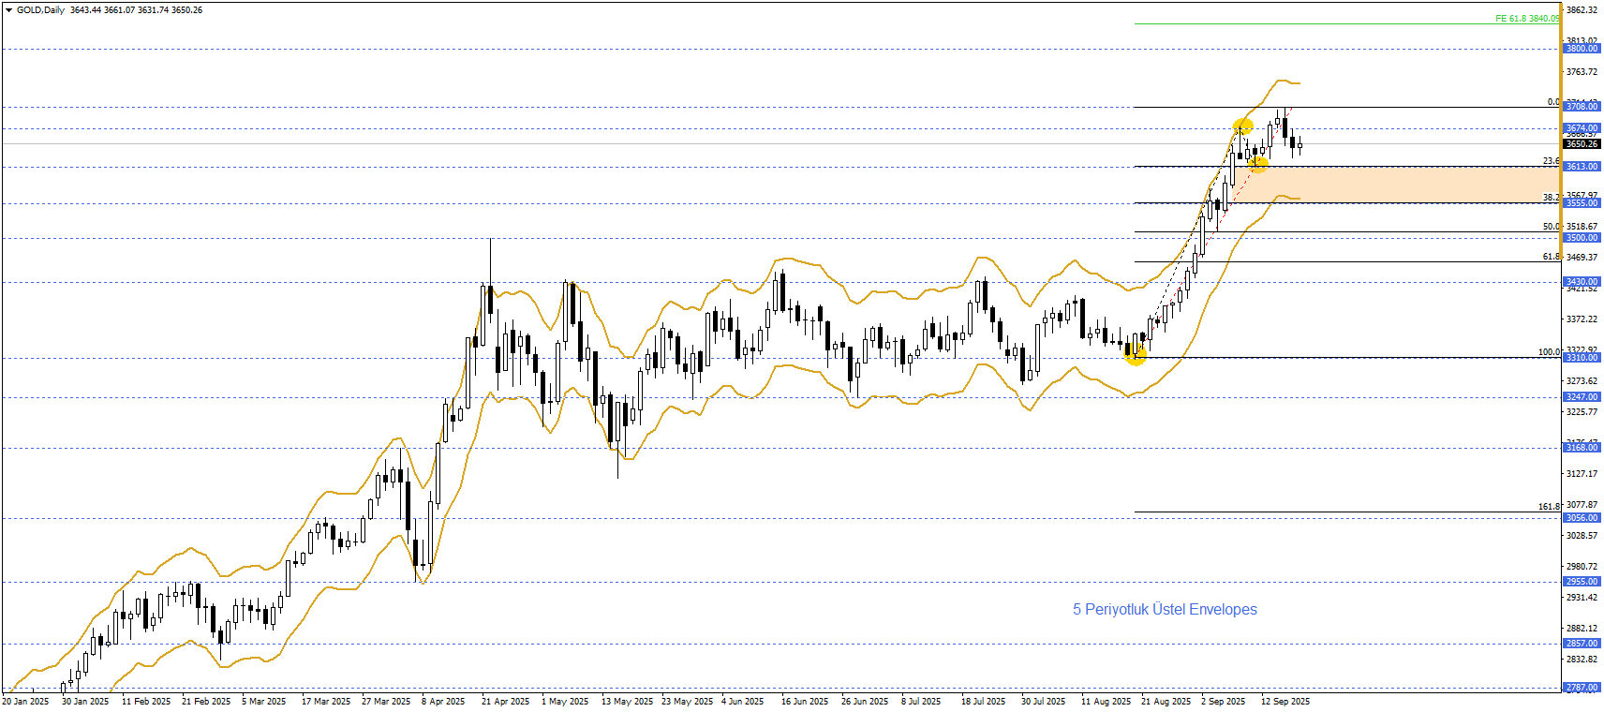Click the orange shaded zone between 3613 and 3555
The image size is (1604, 712).
click(x=1405, y=185)
